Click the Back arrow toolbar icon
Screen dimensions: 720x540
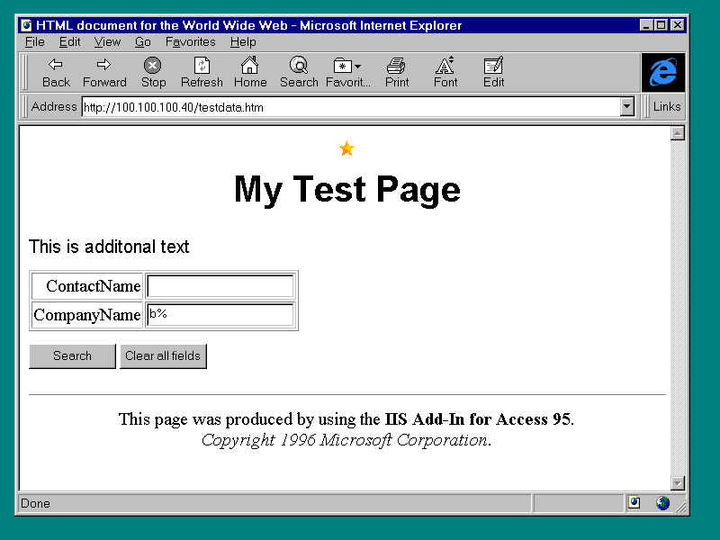click(x=56, y=66)
